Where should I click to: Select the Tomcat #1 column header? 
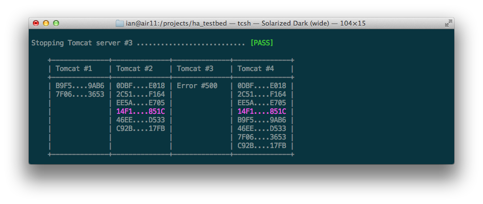74,69
